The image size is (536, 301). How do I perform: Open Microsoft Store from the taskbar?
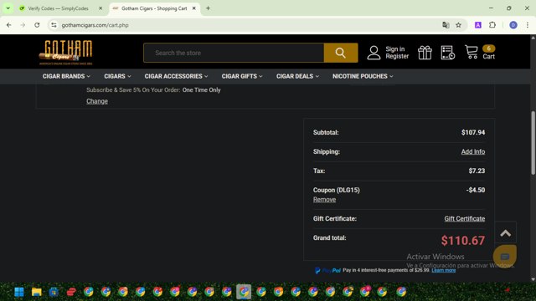pos(54,292)
